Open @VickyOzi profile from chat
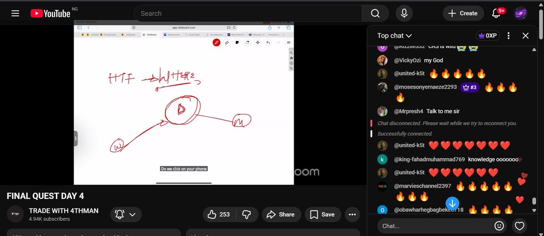The image size is (544, 236). coord(407,61)
